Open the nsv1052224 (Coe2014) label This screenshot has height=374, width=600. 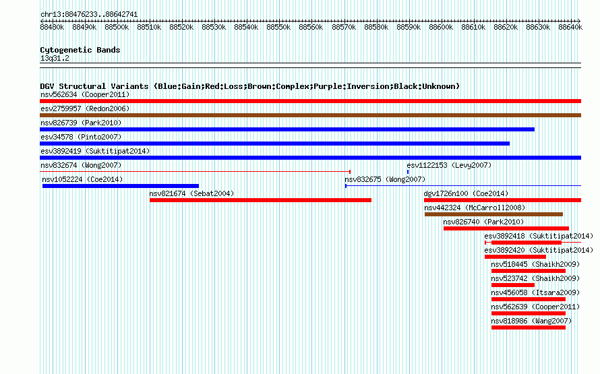(x=82, y=179)
